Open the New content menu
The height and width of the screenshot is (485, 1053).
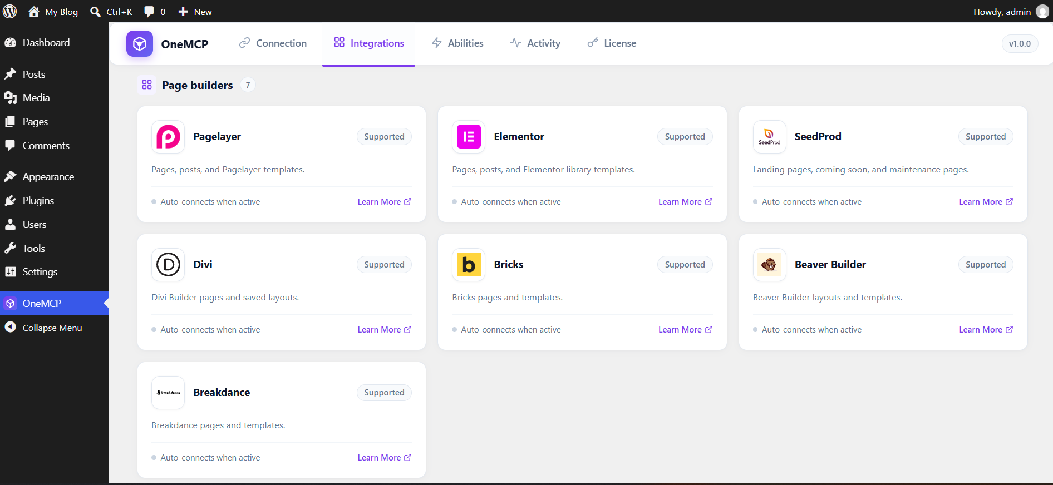tap(195, 12)
